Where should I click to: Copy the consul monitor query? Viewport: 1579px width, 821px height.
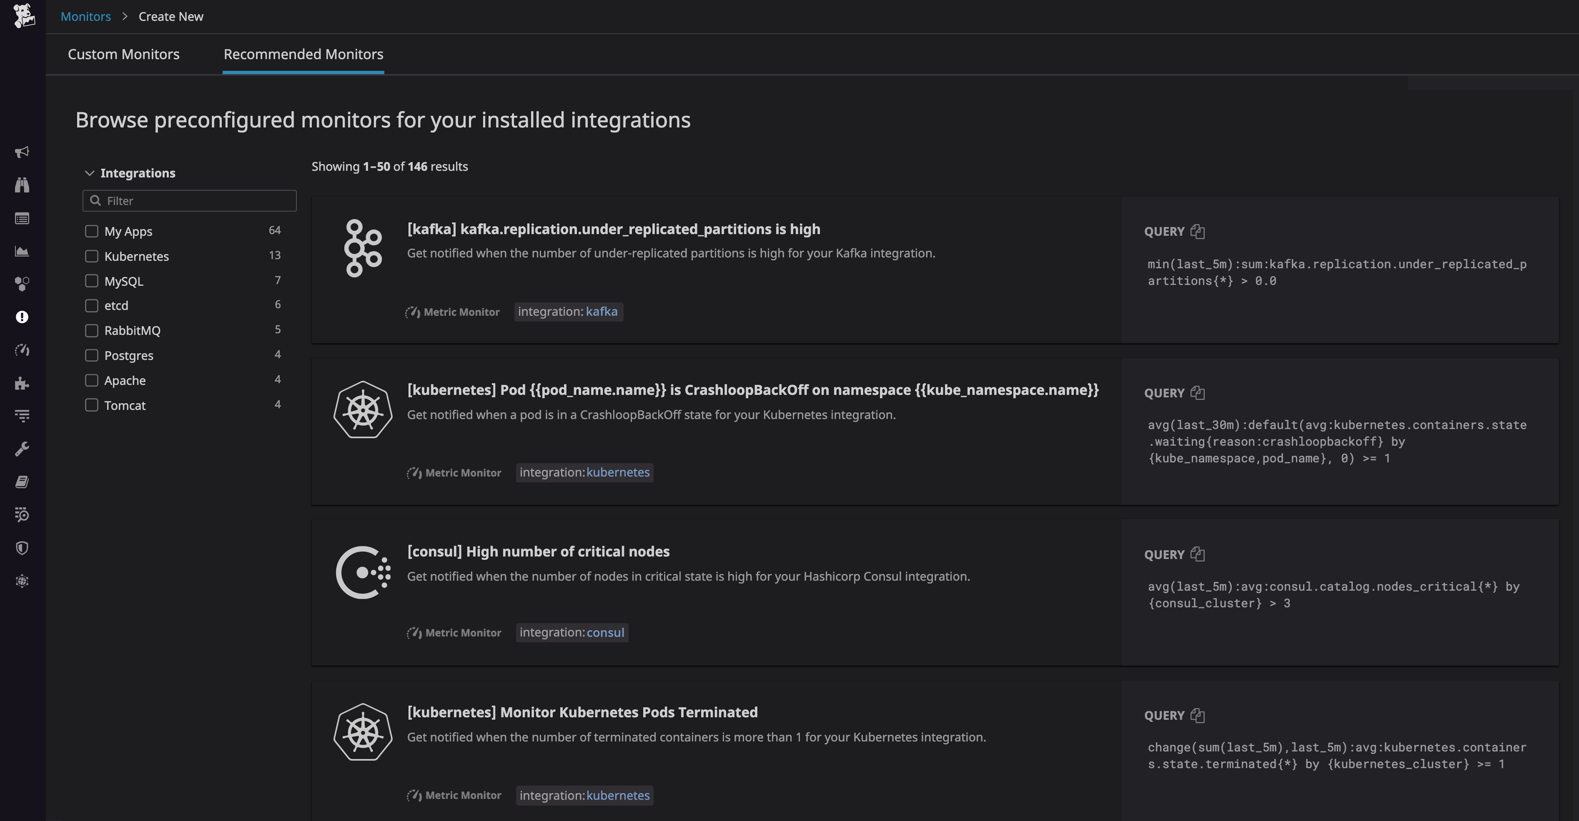point(1197,554)
